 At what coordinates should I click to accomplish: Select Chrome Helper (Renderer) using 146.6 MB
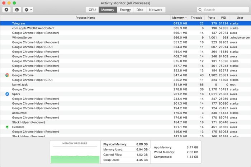coord(126,132)
